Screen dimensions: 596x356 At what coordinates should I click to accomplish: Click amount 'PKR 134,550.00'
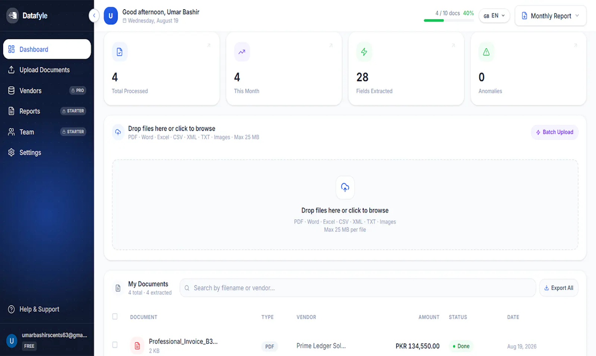pyautogui.click(x=417, y=346)
